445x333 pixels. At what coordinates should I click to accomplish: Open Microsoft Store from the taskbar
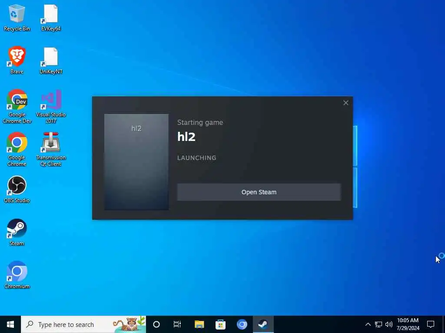point(220,324)
